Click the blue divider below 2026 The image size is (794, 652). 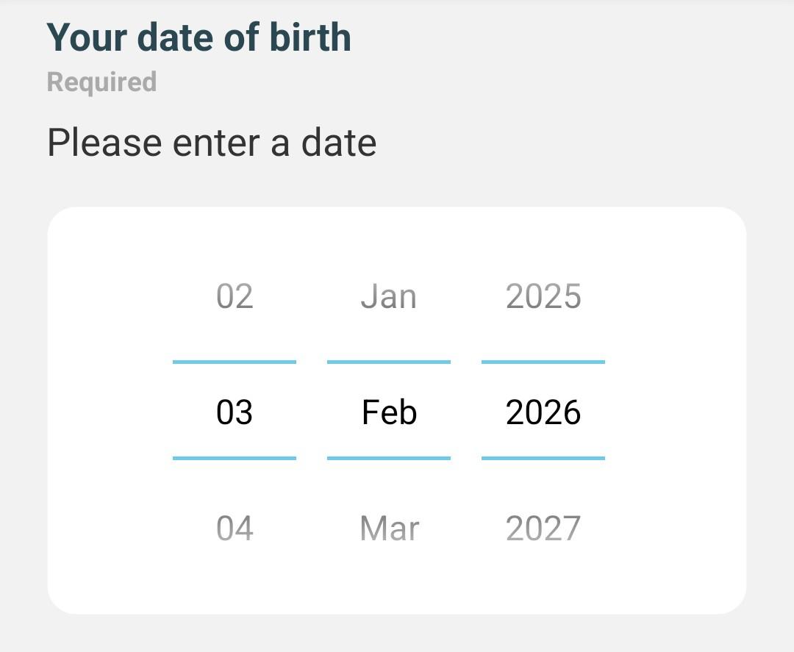click(543, 458)
